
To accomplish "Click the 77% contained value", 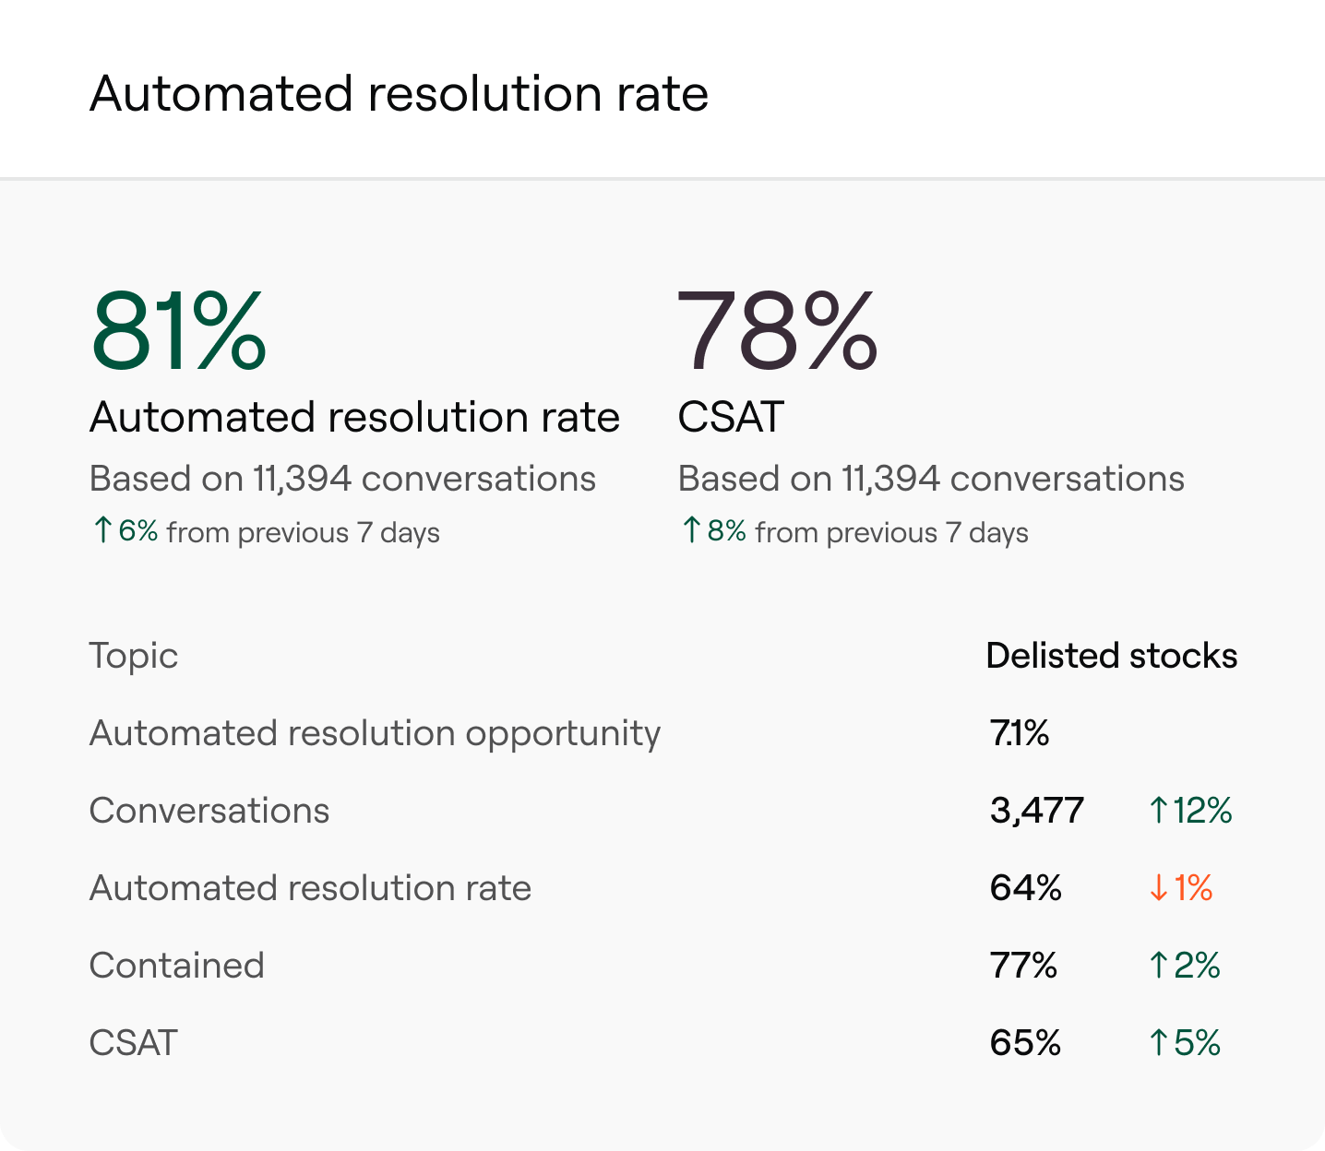I will 1023,966.
